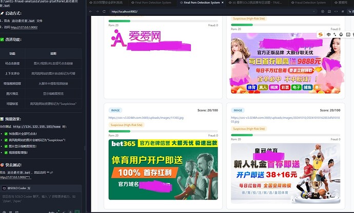Click Score: 20/100 on the 11365.jpg card

pos(208,111)
